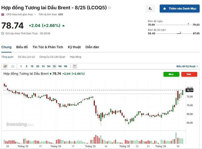Select the 1D timeframe toggle
Viewport: 202px width, 149px height.
coord(54,66)
